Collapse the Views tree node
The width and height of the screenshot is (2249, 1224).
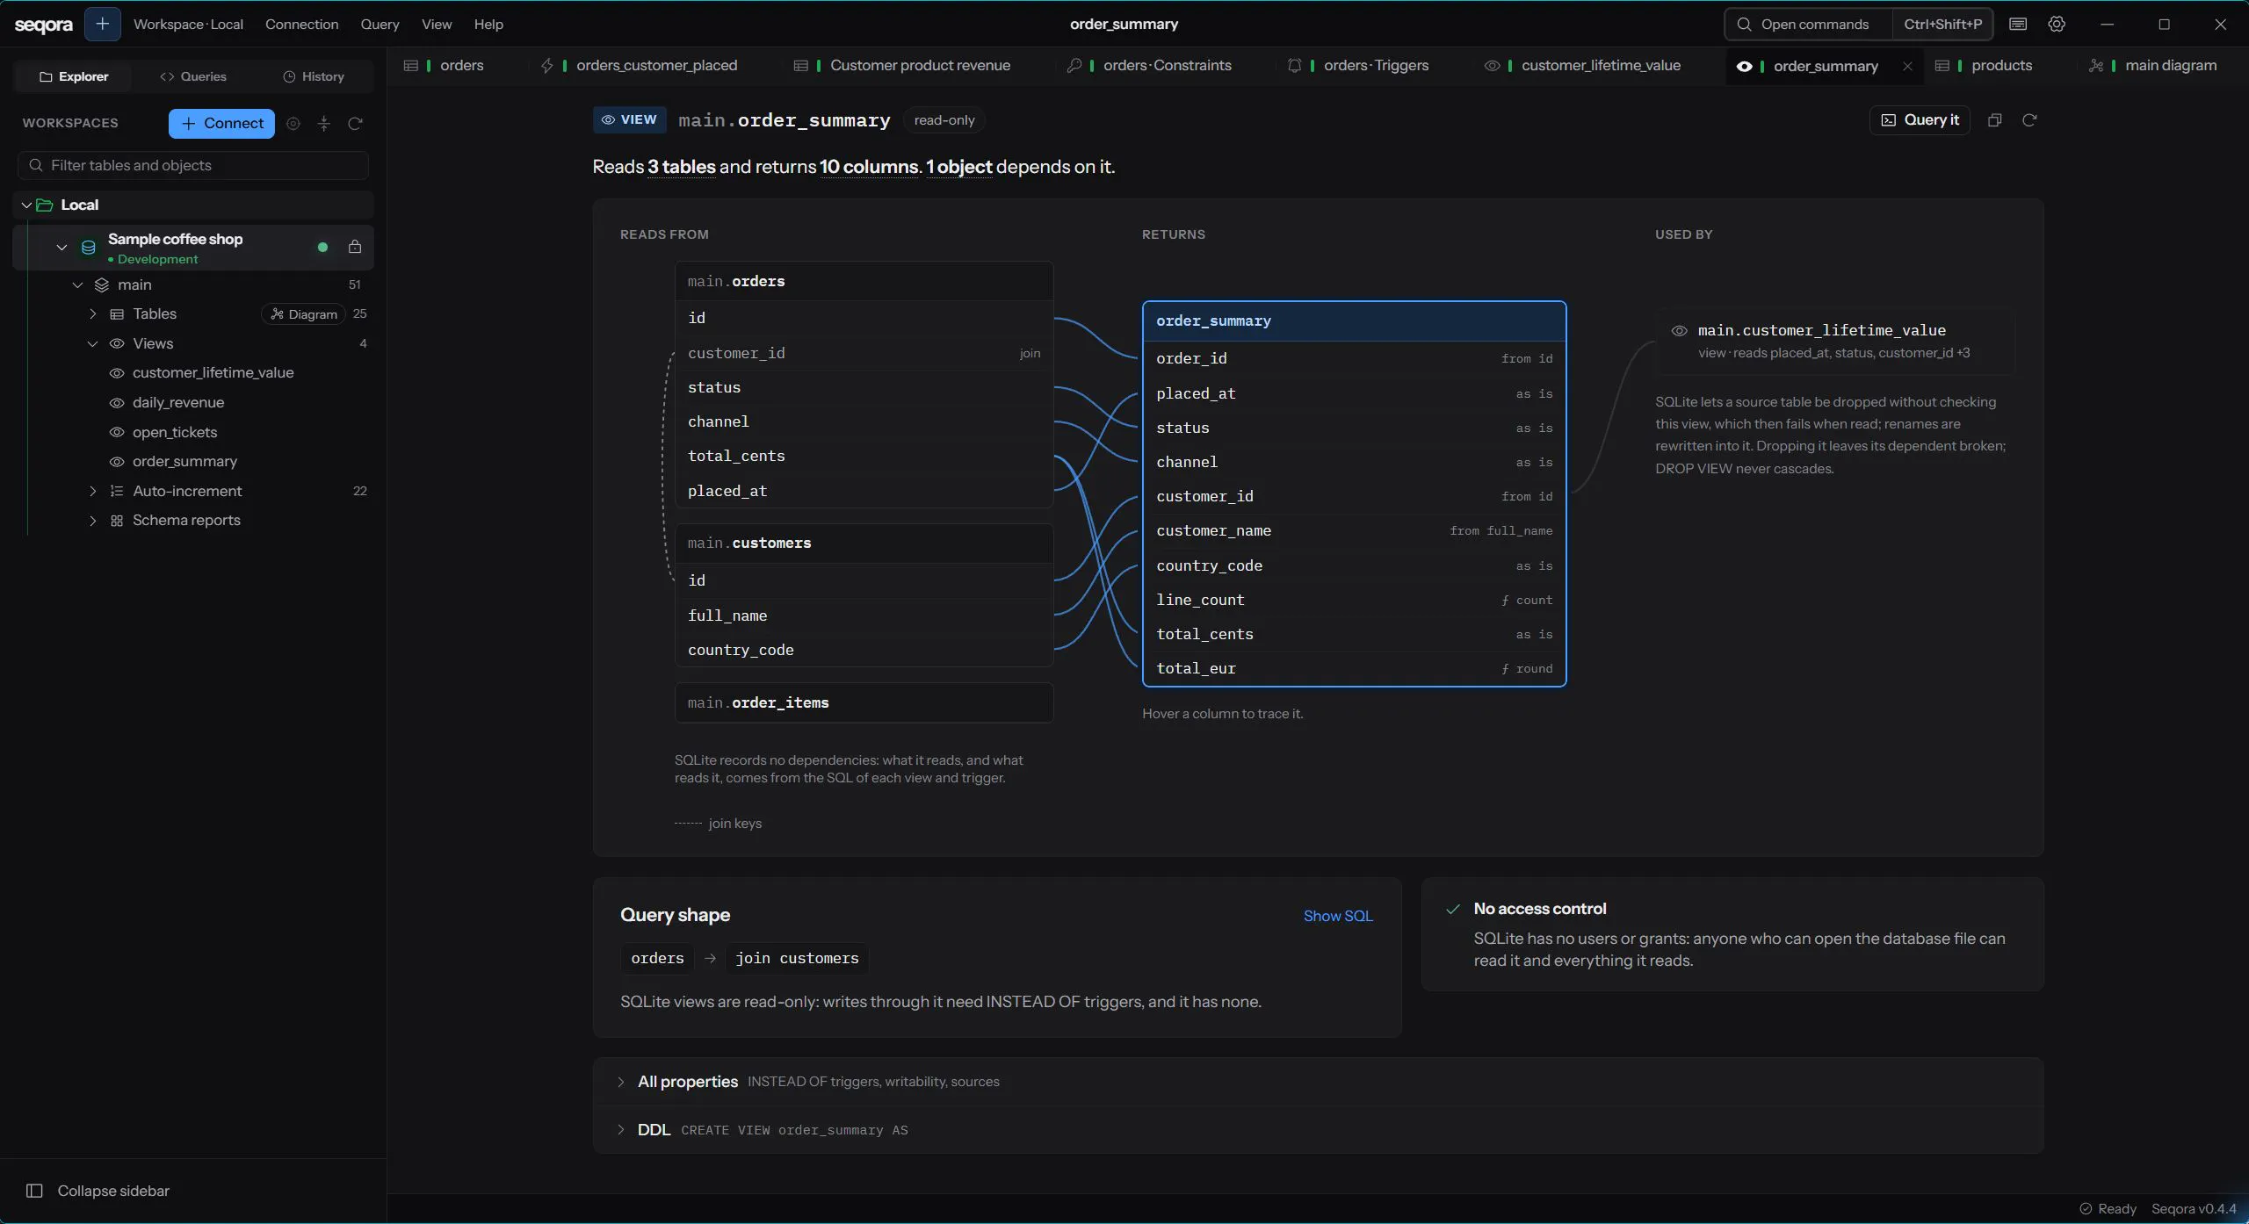pos(92,344)
